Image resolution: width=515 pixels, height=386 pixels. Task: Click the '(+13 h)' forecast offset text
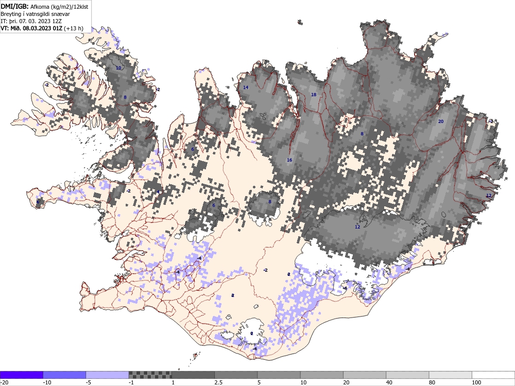[x=74, y=28]
